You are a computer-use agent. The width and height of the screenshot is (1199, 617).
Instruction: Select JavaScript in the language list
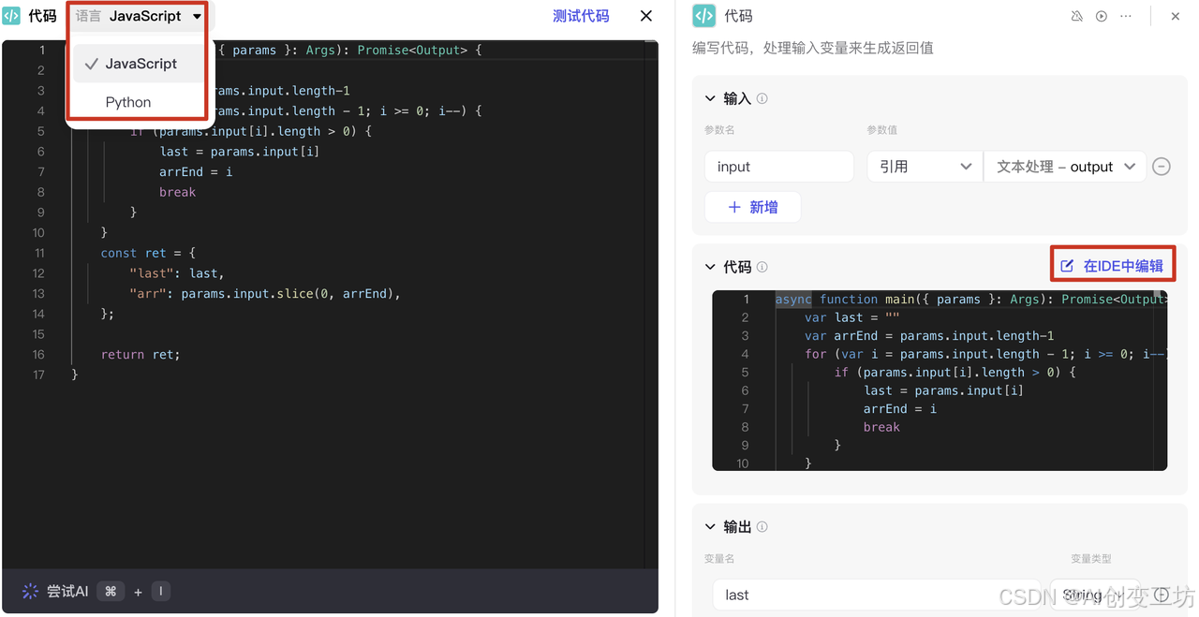coord(140,64)
